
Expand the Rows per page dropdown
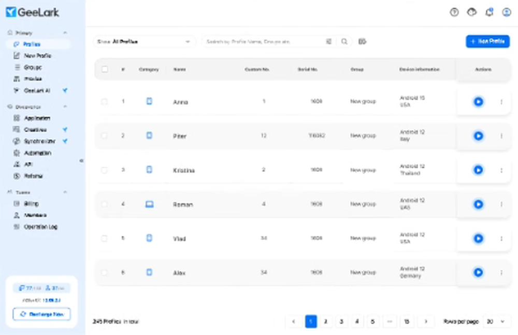(496, 322)
